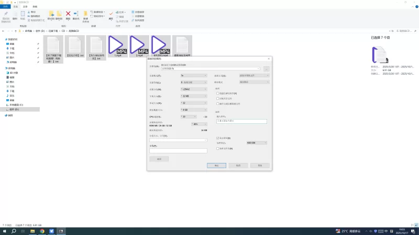
Task: Switch to the View (查看) ribbon tab
Action: [35, 6]
